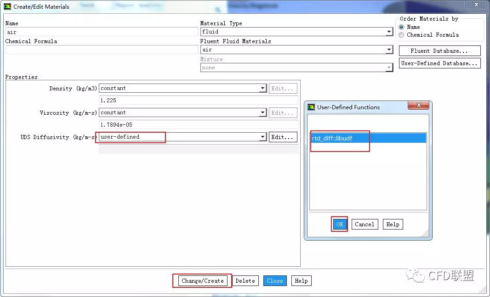This screenshot has width=490, height=297.
Task: Open the Material Type dropdown
Action: pyautogui.click(x=389, y=32)
